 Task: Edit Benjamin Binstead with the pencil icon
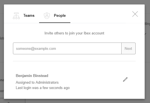tap(125, 79)
